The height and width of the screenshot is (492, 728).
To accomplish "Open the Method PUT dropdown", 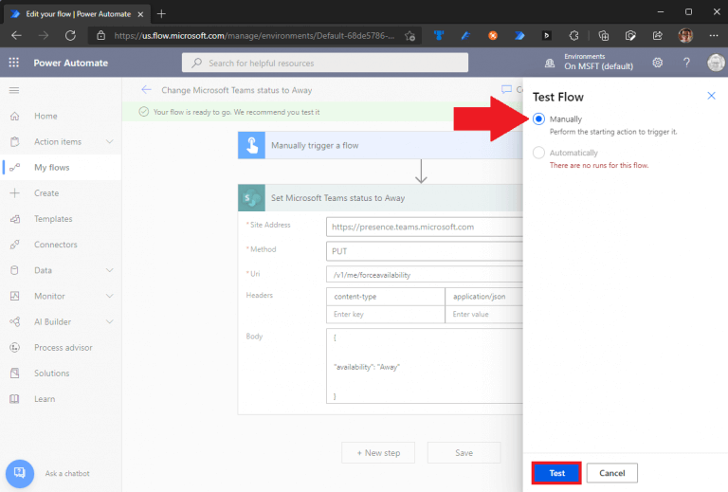I will coord(425,251).
